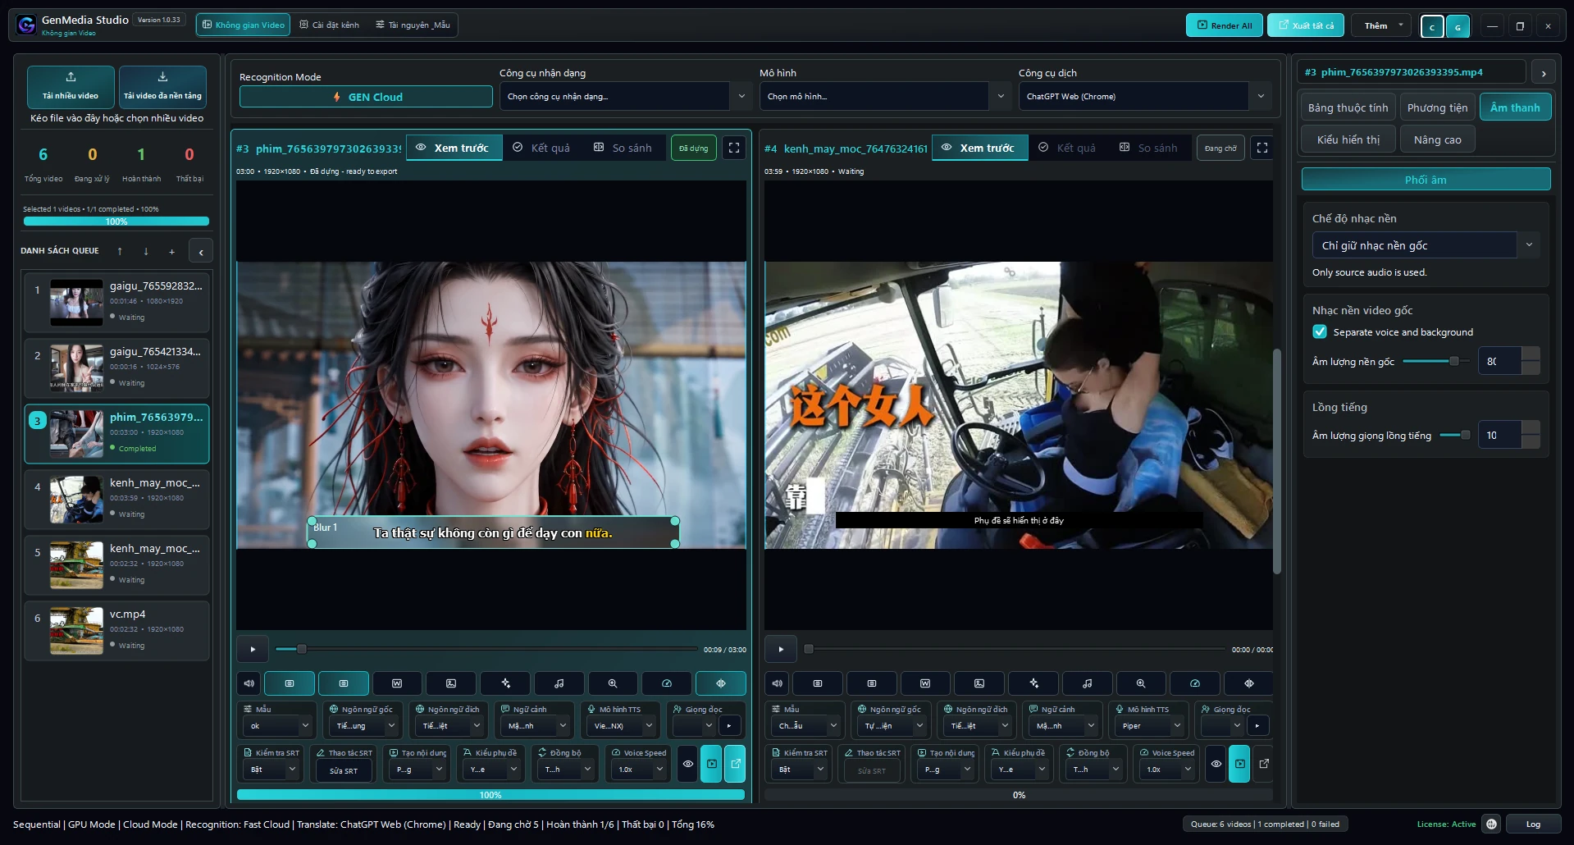Adjust the Âm lượng giọng lồng tiếng slider
Screen dimensions: 1574x845
point(1454,435)
